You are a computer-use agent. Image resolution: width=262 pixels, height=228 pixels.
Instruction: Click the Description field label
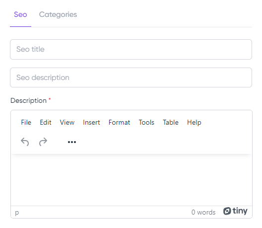click(28, 101)
